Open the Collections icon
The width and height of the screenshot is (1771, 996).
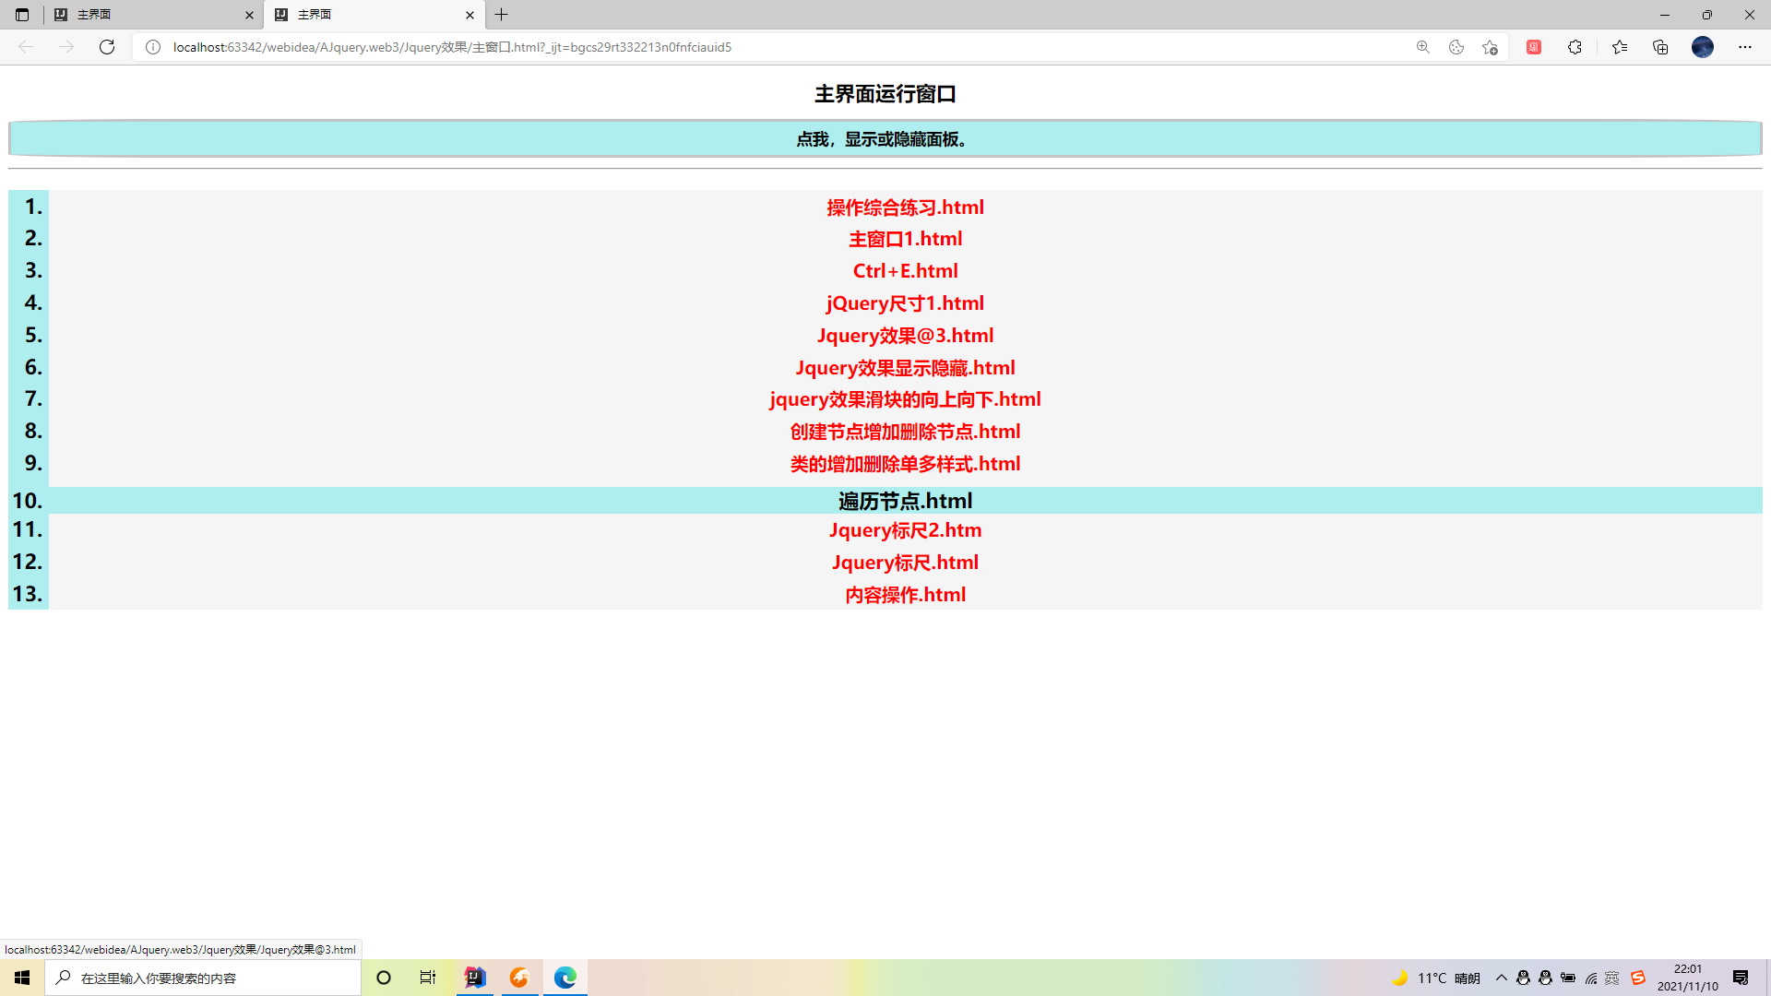point(1660,47)
